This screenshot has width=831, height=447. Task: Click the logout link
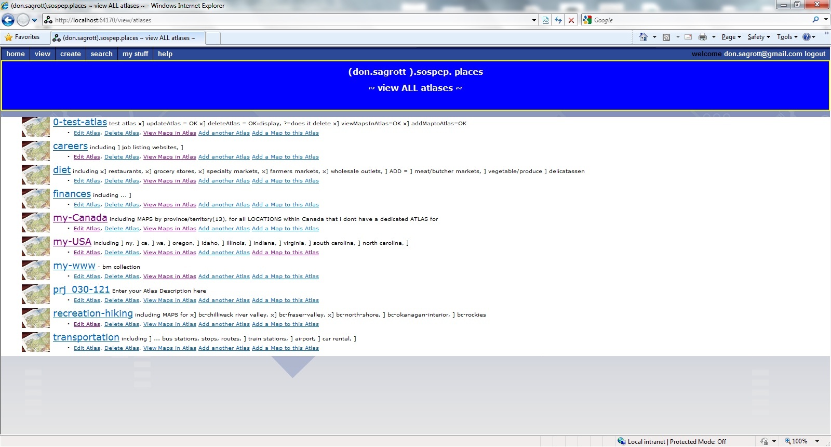pos(815,54)
